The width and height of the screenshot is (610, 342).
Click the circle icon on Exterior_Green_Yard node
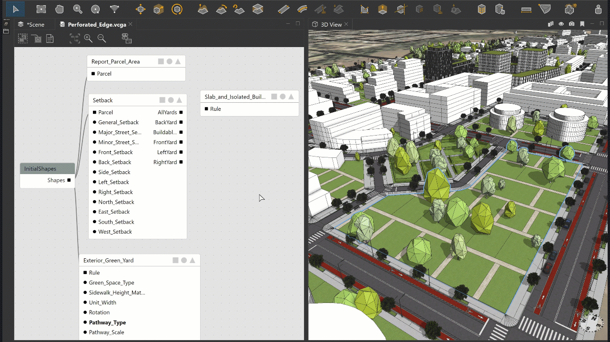(184, 260)
